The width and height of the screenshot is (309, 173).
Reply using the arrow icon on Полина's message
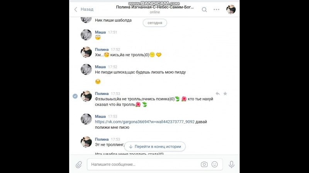click(218, 94)
